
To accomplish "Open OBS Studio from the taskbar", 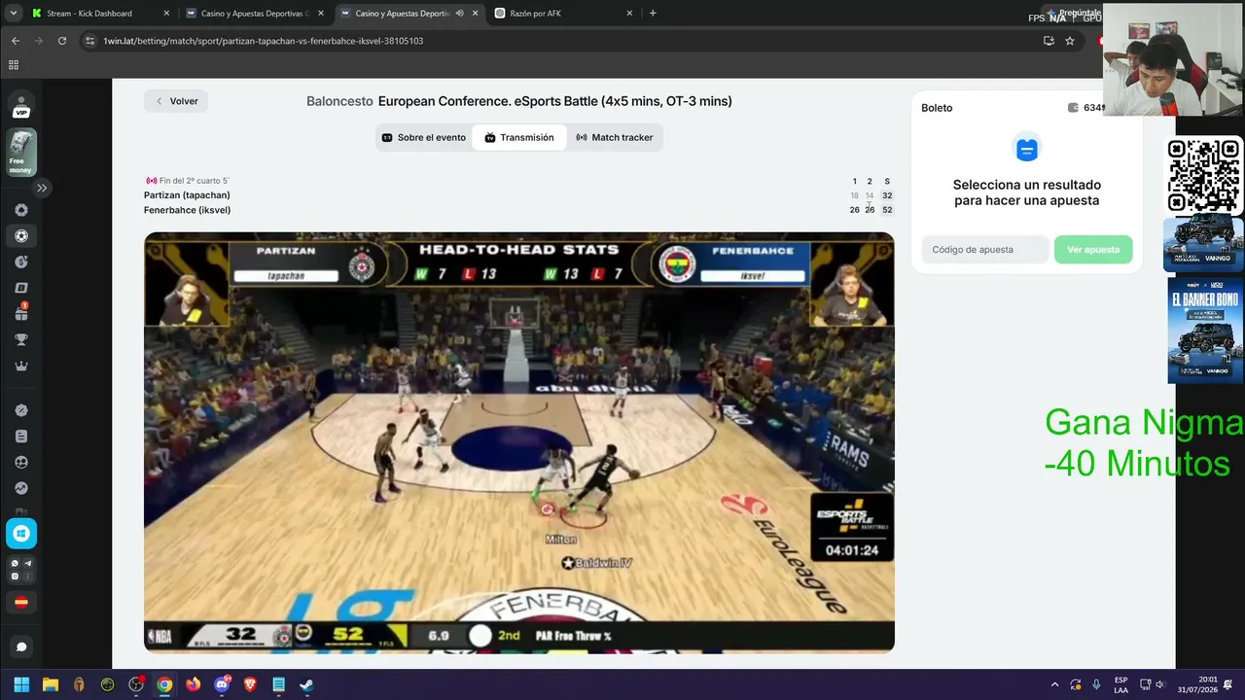I will [136, 684].
